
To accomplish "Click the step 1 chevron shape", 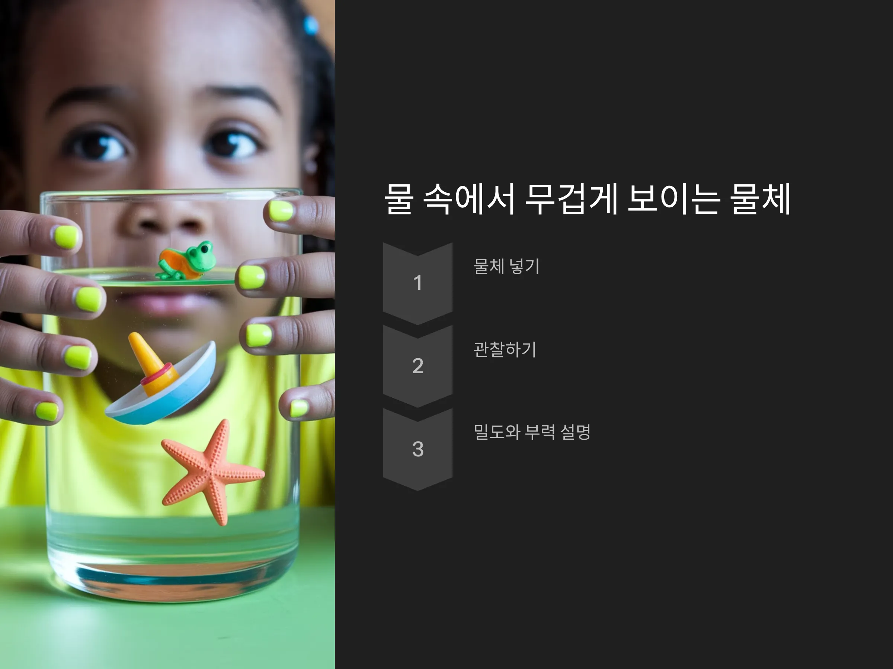I will [x=417, y=283].
